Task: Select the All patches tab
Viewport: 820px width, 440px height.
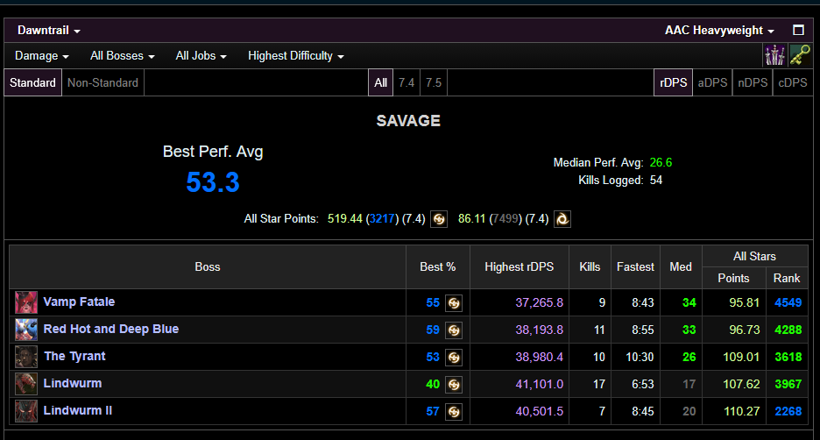Action: click(381, 82)
